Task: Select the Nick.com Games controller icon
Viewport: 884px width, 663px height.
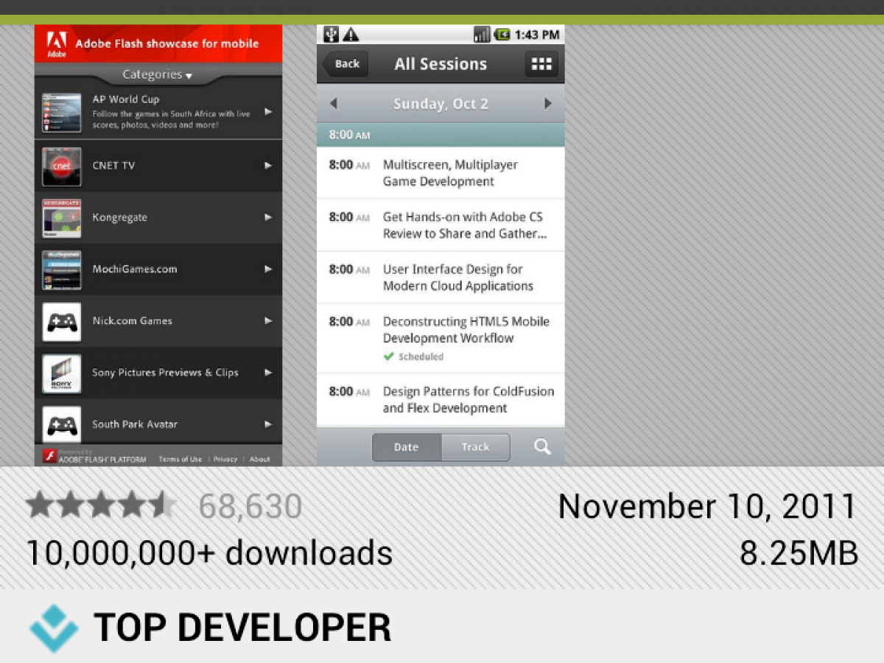Action: coord(62,322)
